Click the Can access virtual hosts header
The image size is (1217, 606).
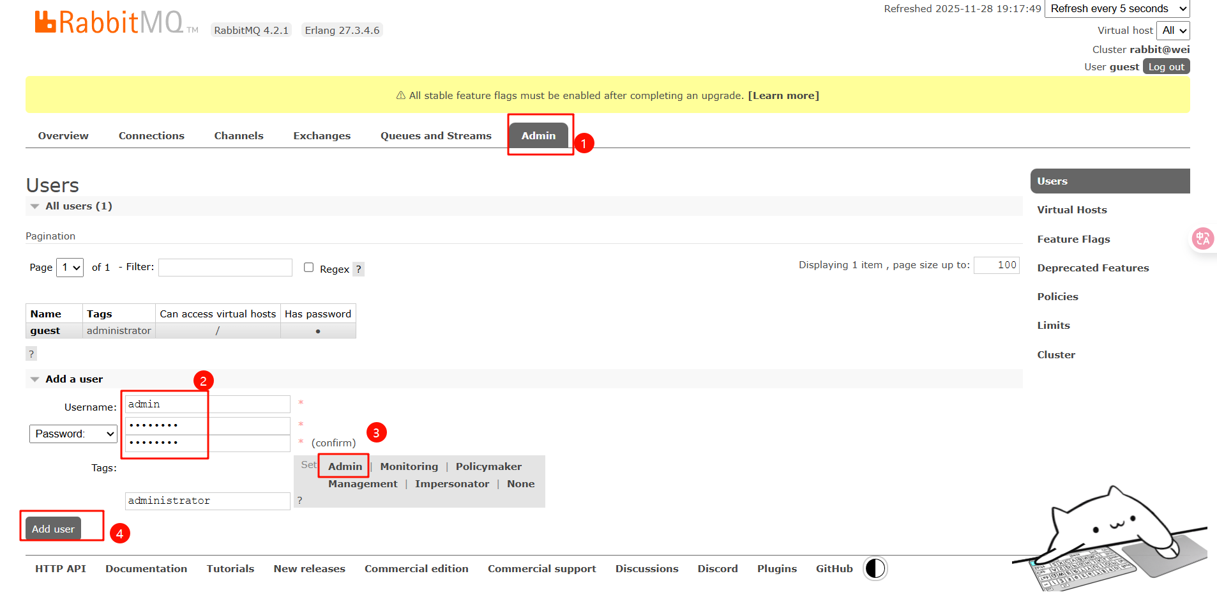point(218,314)
